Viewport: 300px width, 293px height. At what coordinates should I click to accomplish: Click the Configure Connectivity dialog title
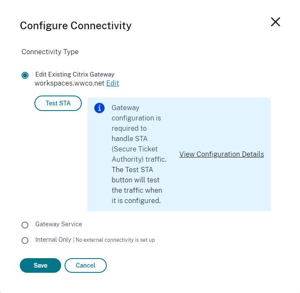(76, 26)
